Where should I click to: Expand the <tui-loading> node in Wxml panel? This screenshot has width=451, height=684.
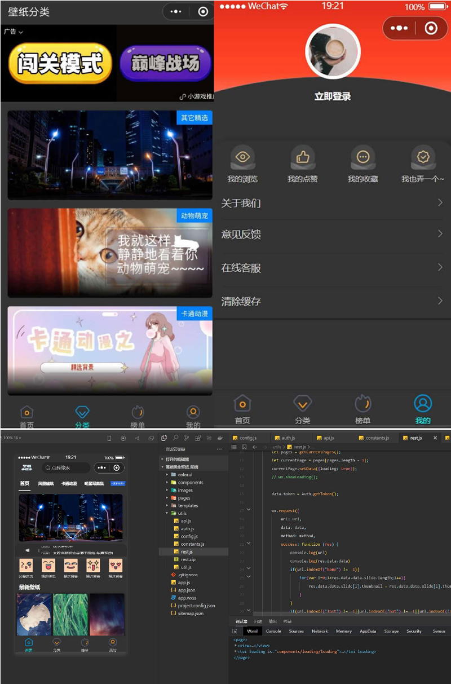[x=235, y=651]
